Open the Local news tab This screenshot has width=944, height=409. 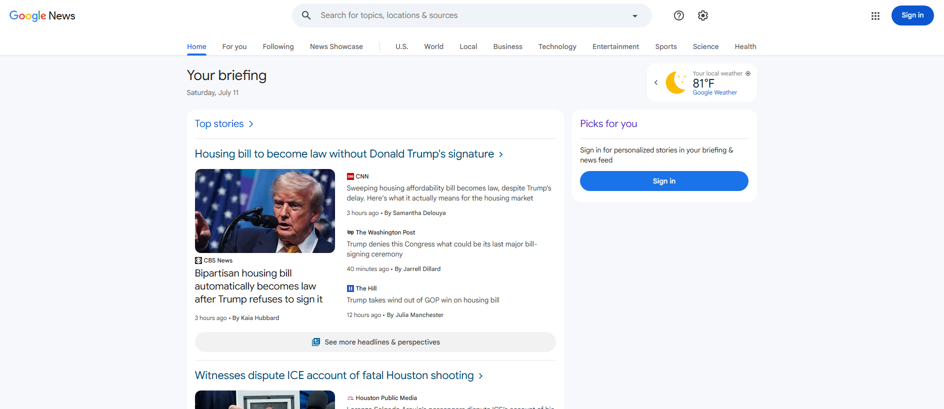click(468, 46)
